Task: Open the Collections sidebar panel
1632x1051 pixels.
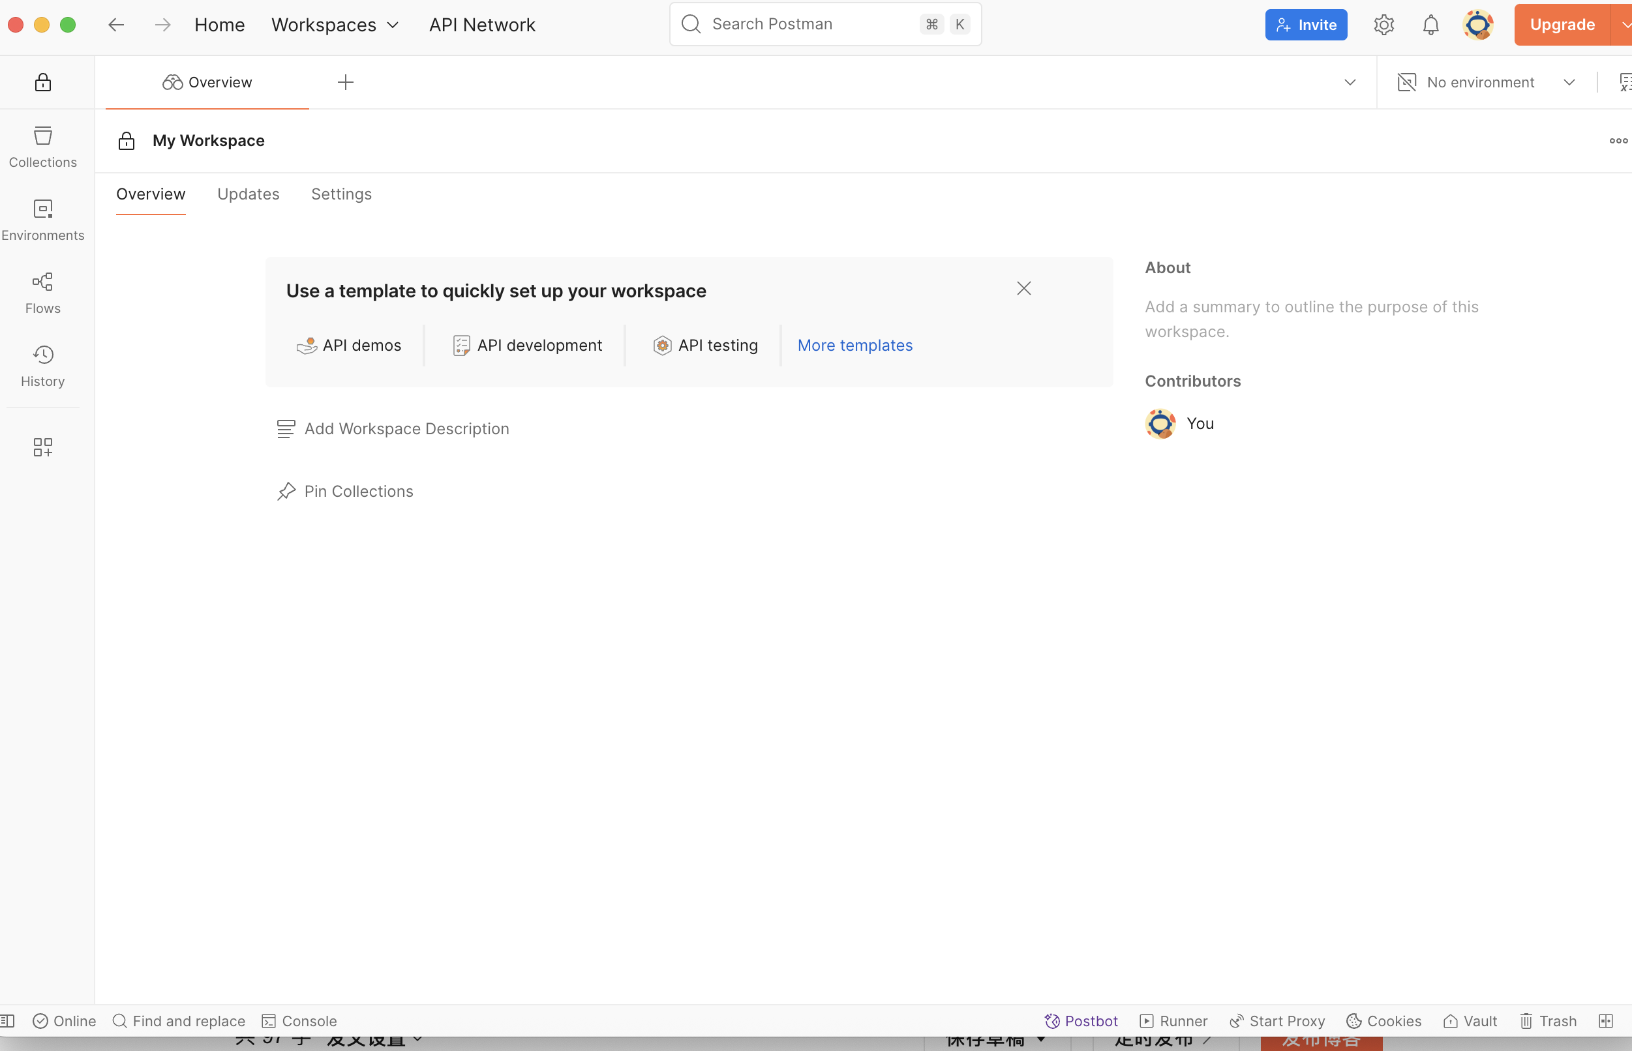Action: [42, 147]
